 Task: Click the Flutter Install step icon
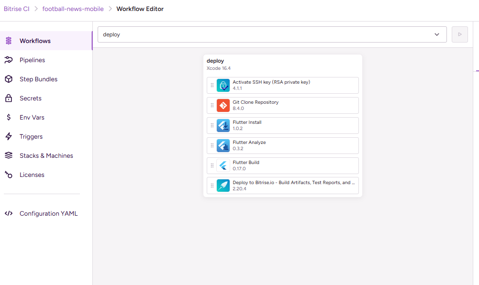click(223, 126)
